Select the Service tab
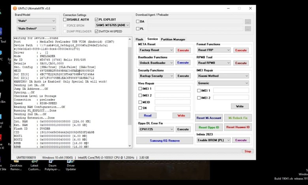 coord(152,39)
